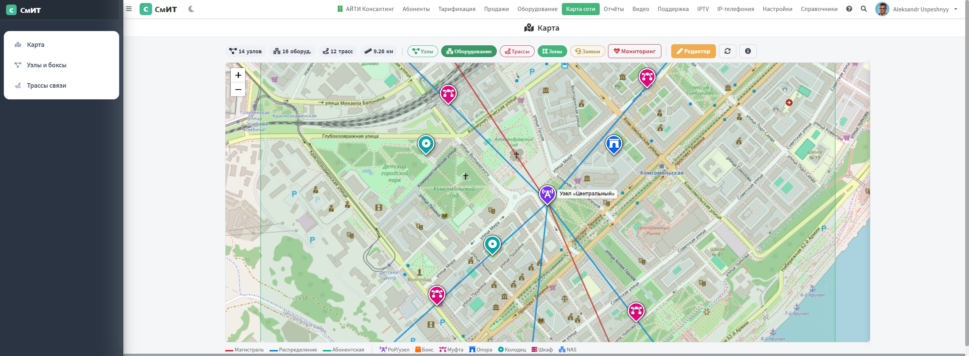The height and width of the screenshot is (356, 969).
Task: Toggle the Трассы layer filter
Action: tap(517, 51)
